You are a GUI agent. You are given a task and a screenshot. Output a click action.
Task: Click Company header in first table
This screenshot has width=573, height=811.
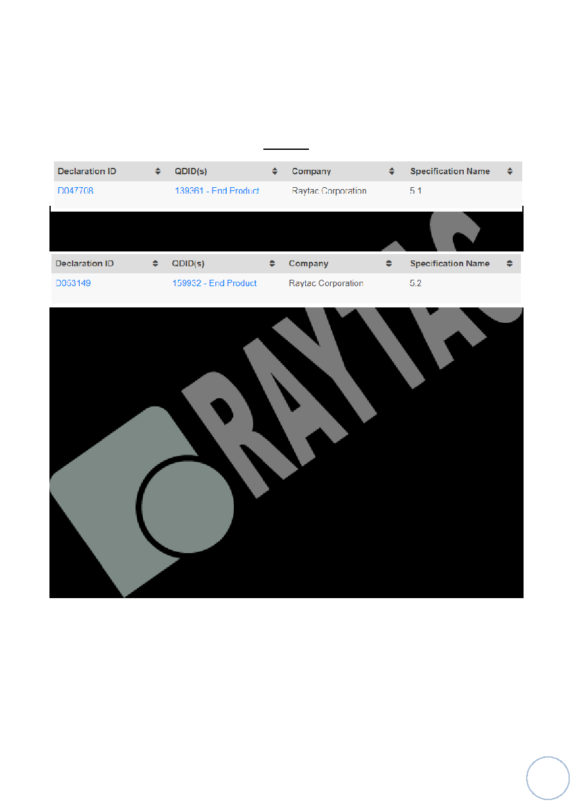312,172
